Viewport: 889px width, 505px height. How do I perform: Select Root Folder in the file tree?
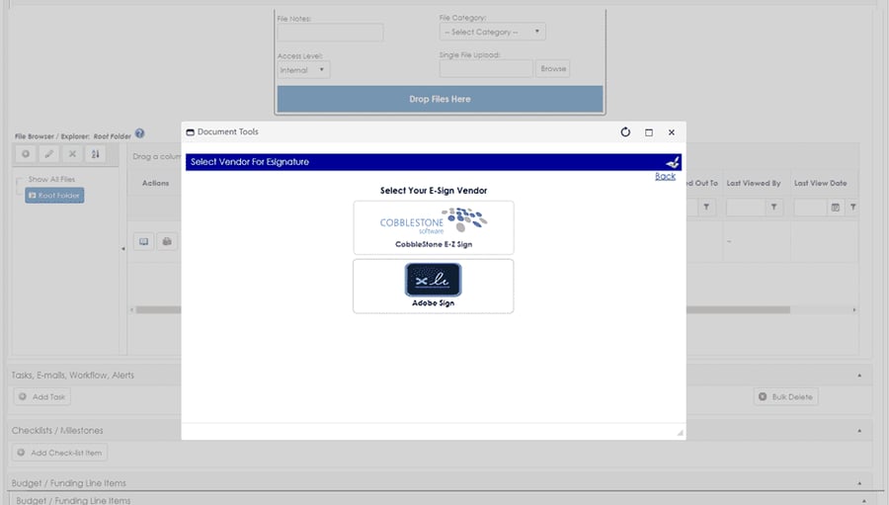[x=54, y=196]
